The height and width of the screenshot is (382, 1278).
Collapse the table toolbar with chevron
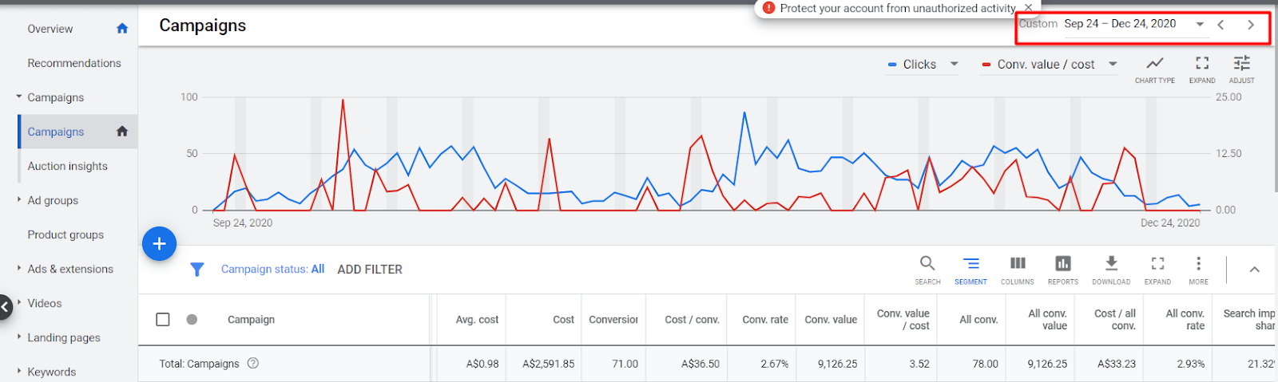(x=1254, y=270)
